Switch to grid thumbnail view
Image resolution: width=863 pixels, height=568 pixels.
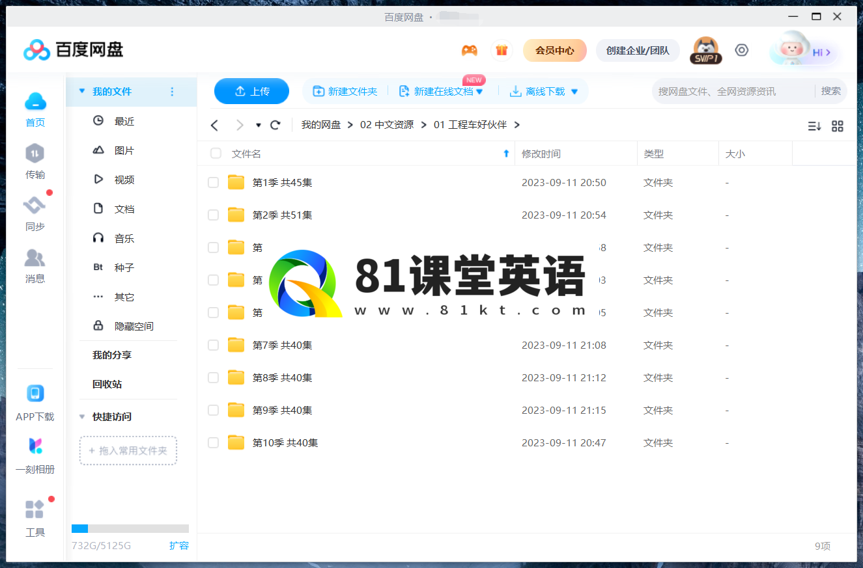pos(838,126)
